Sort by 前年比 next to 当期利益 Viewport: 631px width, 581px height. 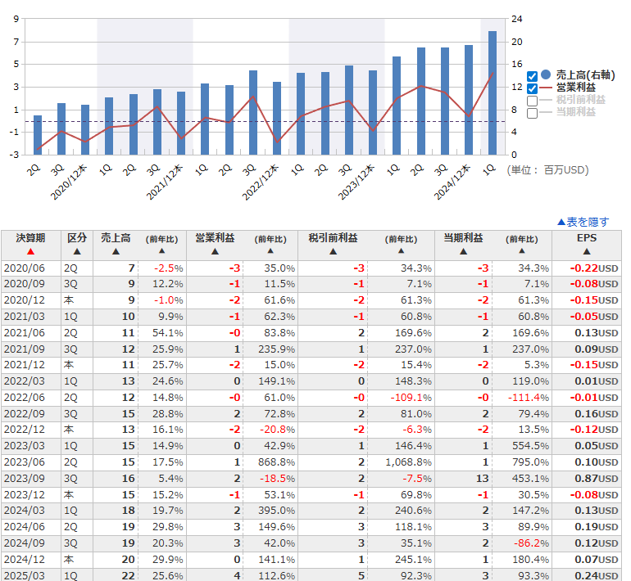522,251
